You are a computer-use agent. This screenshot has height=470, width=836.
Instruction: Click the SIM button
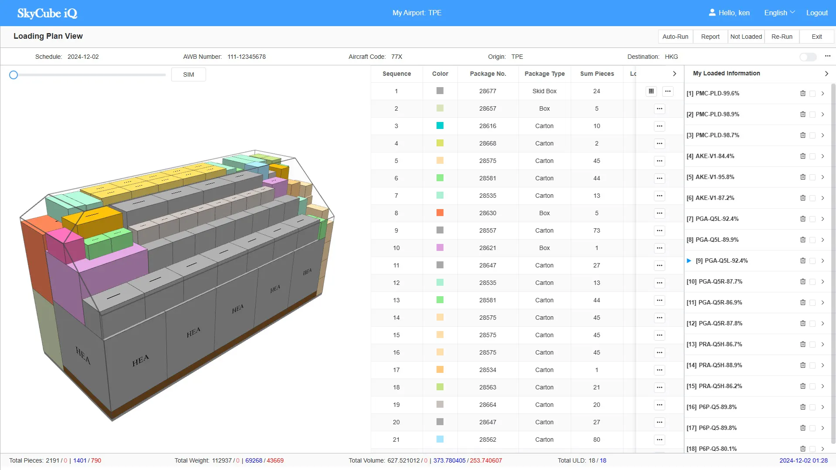[x=189, y=74]
